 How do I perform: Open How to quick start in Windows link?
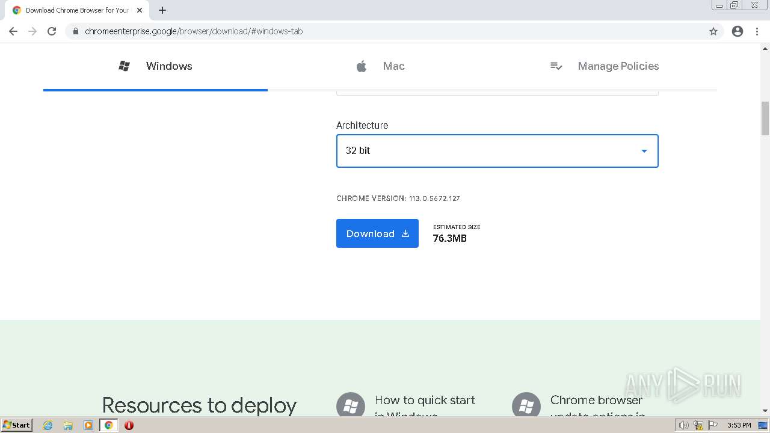click(425, 407)
